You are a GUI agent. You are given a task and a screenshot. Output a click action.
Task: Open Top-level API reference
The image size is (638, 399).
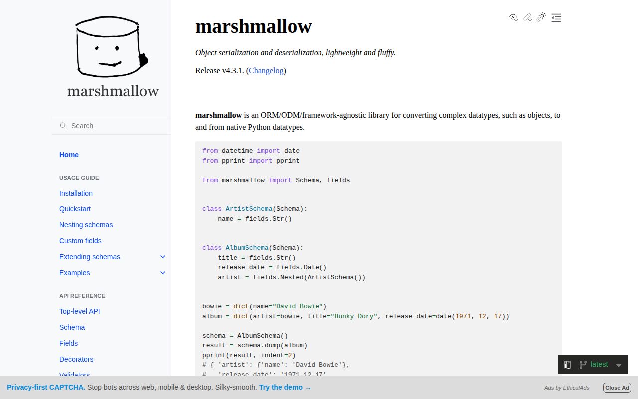click(79, 311)
